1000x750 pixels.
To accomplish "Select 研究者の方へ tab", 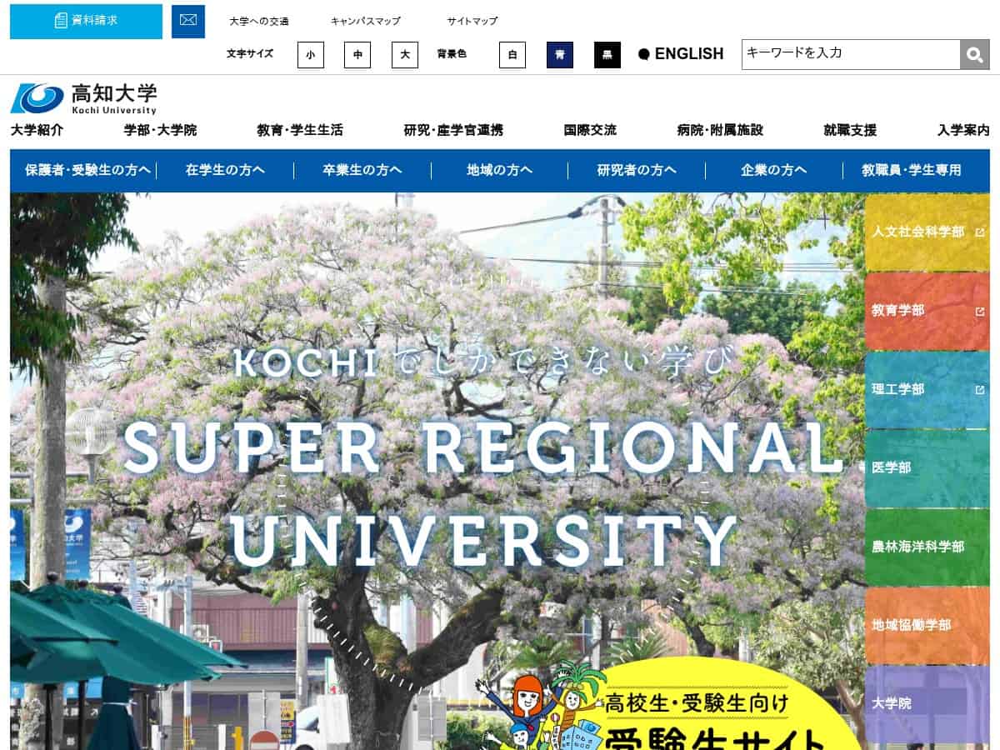I will [x=637, y=170].
